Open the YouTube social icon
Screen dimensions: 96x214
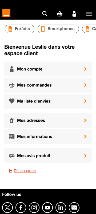pos(47,208)
